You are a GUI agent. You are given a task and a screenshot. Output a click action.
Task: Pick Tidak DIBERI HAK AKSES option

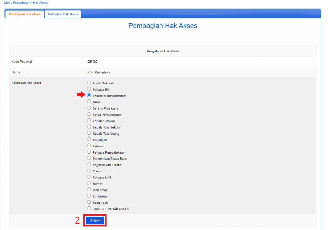point(89,209)
